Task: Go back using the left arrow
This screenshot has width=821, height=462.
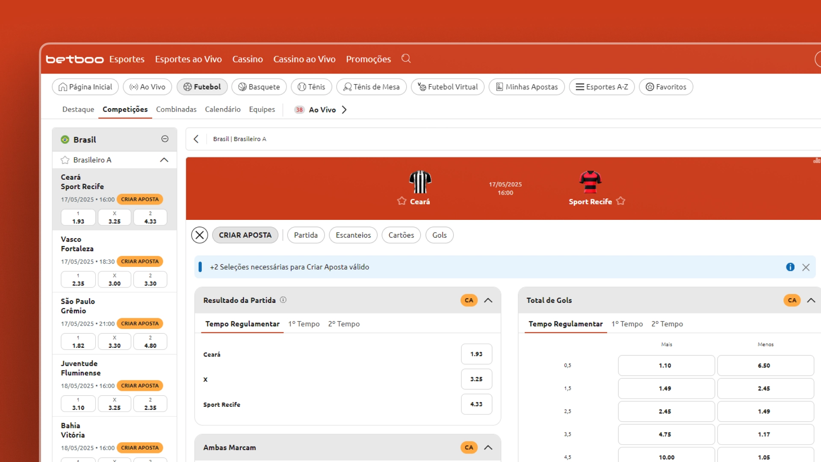Action: pyautogui.click(x=196, y=139)
